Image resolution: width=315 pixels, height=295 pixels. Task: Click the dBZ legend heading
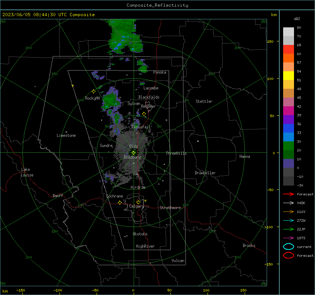coord(297,19)
